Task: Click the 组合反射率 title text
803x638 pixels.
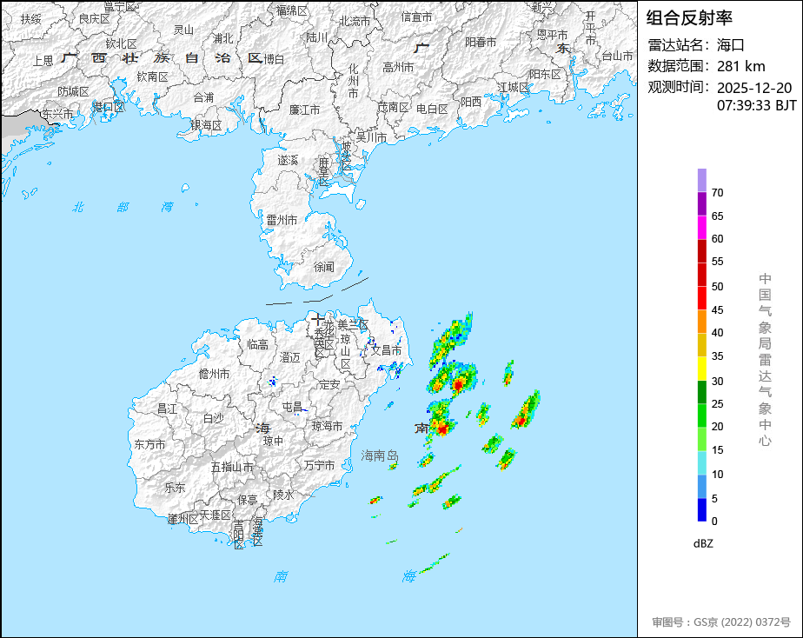Action: click(x=689, y=18)
